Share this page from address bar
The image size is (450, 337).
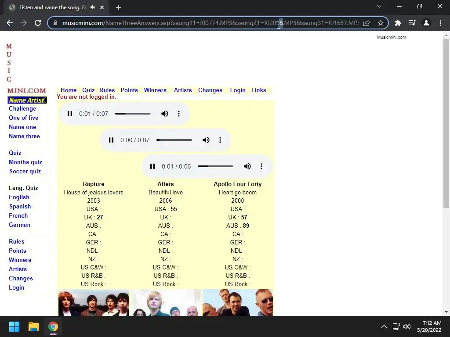click(367, 23)
